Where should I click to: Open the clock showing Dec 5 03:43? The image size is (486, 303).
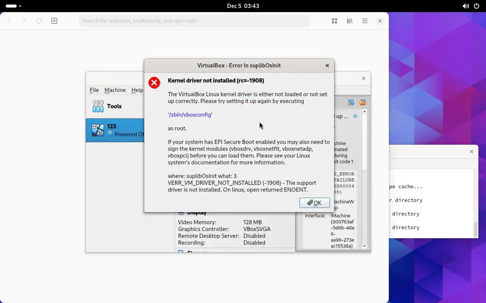243,6
